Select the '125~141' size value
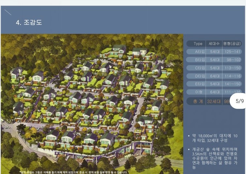 click(x=233, y=52)
